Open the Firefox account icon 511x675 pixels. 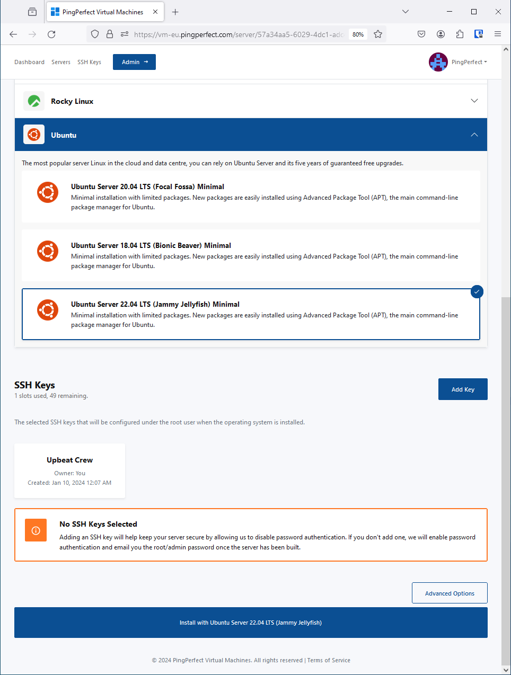(x=440, y=34)
